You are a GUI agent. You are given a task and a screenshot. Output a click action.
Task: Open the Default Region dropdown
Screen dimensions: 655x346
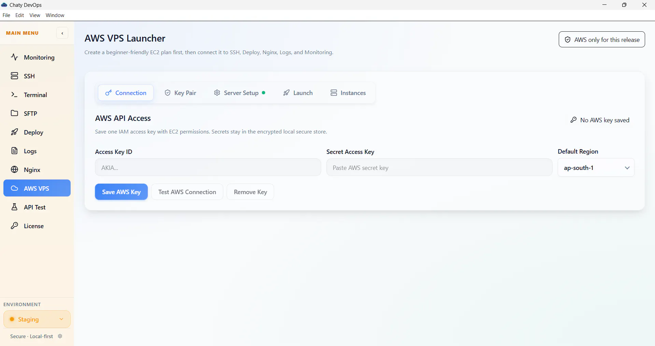click(596, 168)
